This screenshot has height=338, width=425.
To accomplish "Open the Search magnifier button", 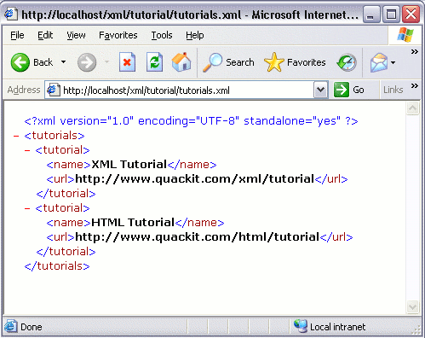I will (x=228, y=62).
